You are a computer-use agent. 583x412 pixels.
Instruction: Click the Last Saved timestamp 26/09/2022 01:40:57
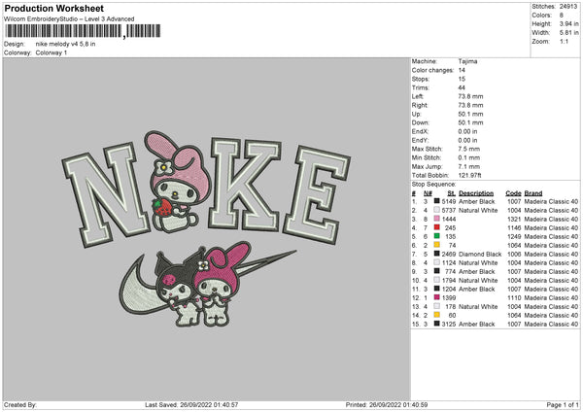(x=209, y=404)
